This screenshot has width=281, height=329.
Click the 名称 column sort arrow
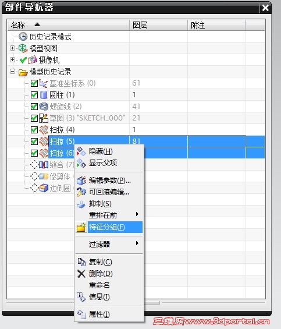pos(37,25)
